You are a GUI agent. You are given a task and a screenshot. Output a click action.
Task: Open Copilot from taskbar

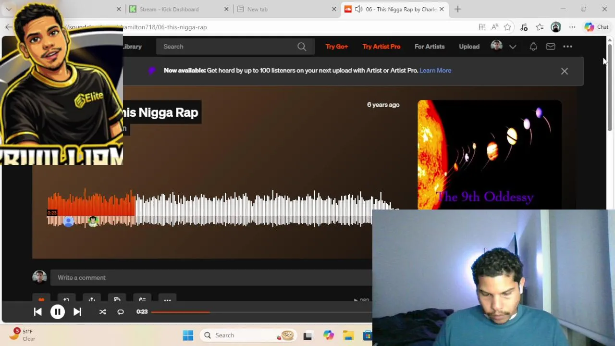click(329, 335)
